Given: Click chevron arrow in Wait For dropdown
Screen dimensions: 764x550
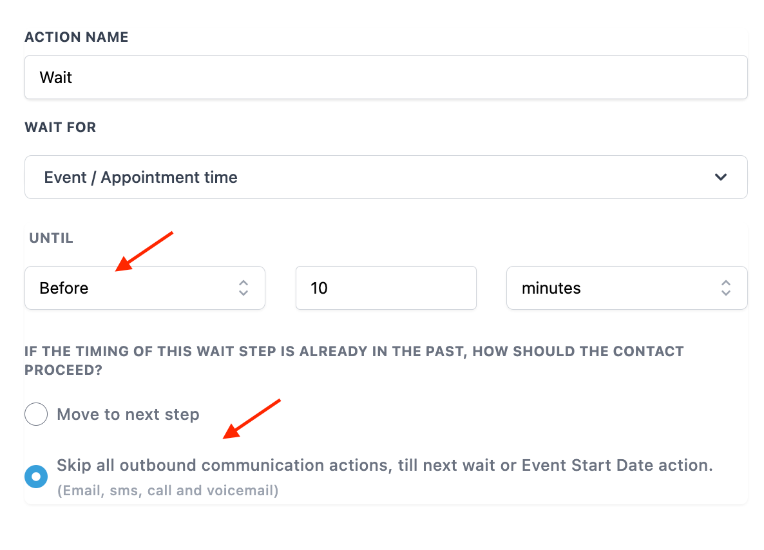Looking at the screenshot, I should pyautogui.click(x=721, y=177).
